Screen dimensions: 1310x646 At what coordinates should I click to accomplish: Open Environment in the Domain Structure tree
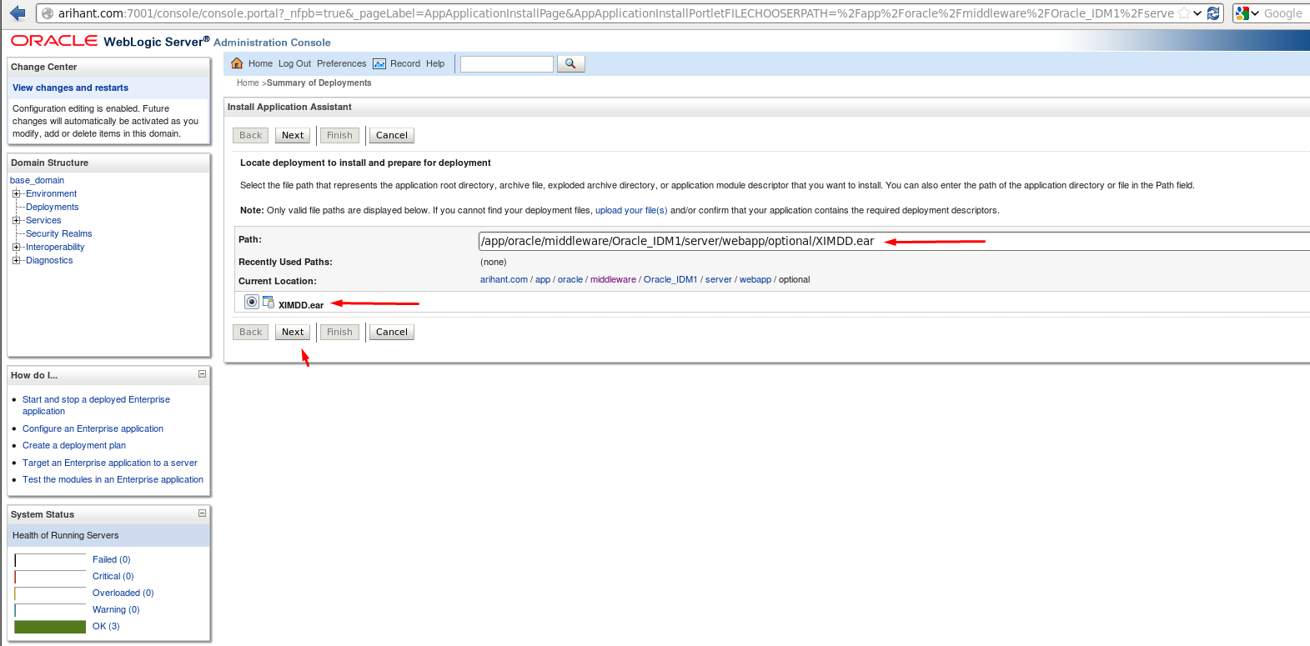(x=51, y=193)
